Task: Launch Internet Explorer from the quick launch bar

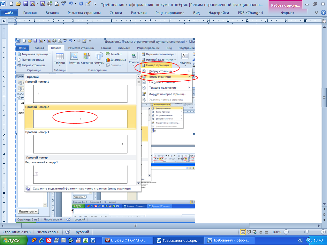Action: click(42, 241)
